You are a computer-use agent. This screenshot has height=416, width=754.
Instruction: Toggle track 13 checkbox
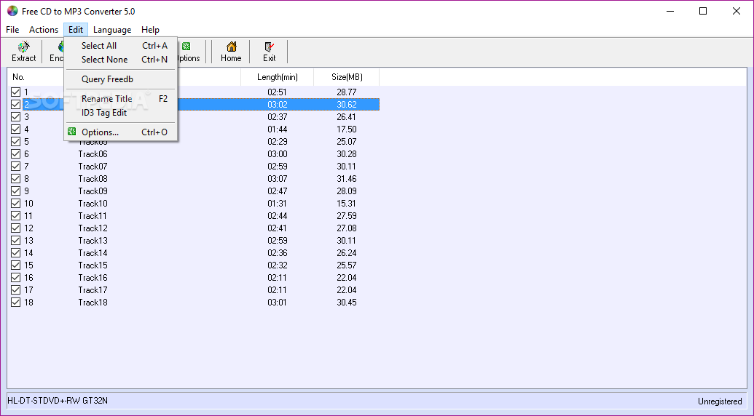[x=16, y=241]
